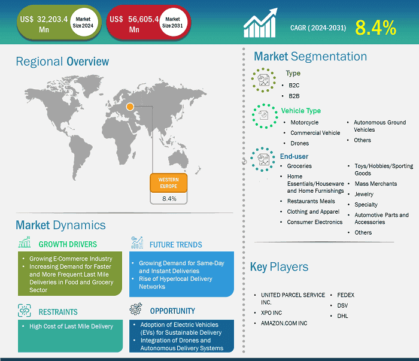Click the Motorcycle bullet item
This screenshot has width=419, height=361.
pyautogui.click(x=304, y=122)
